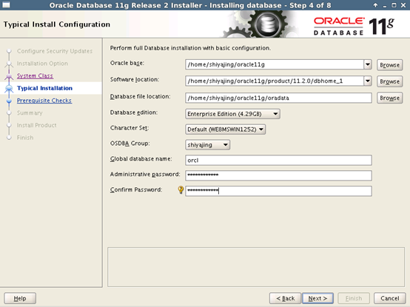Click the Summary step text

pos(30,113)
